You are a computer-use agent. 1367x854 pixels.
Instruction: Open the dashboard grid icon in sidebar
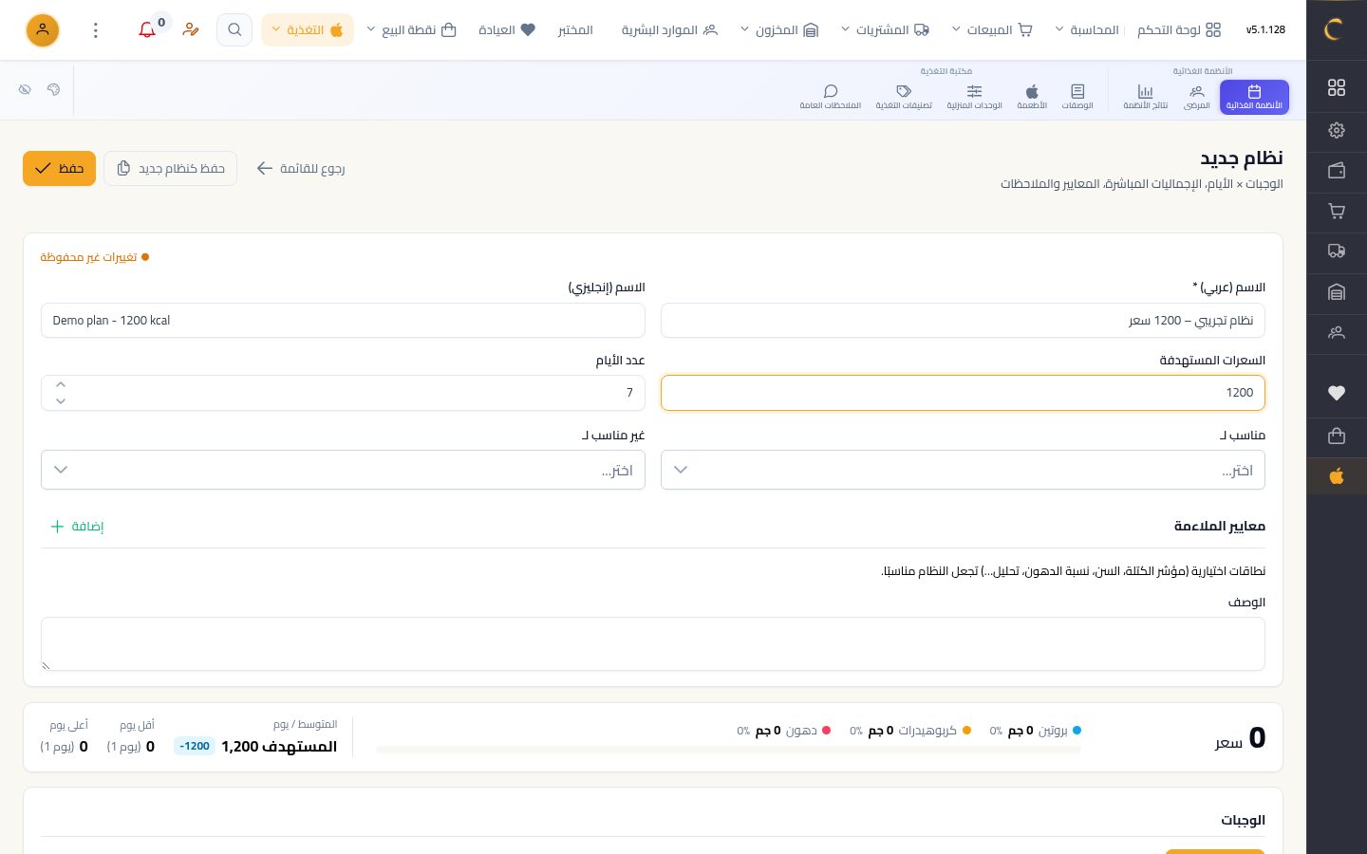[1337, 87]
